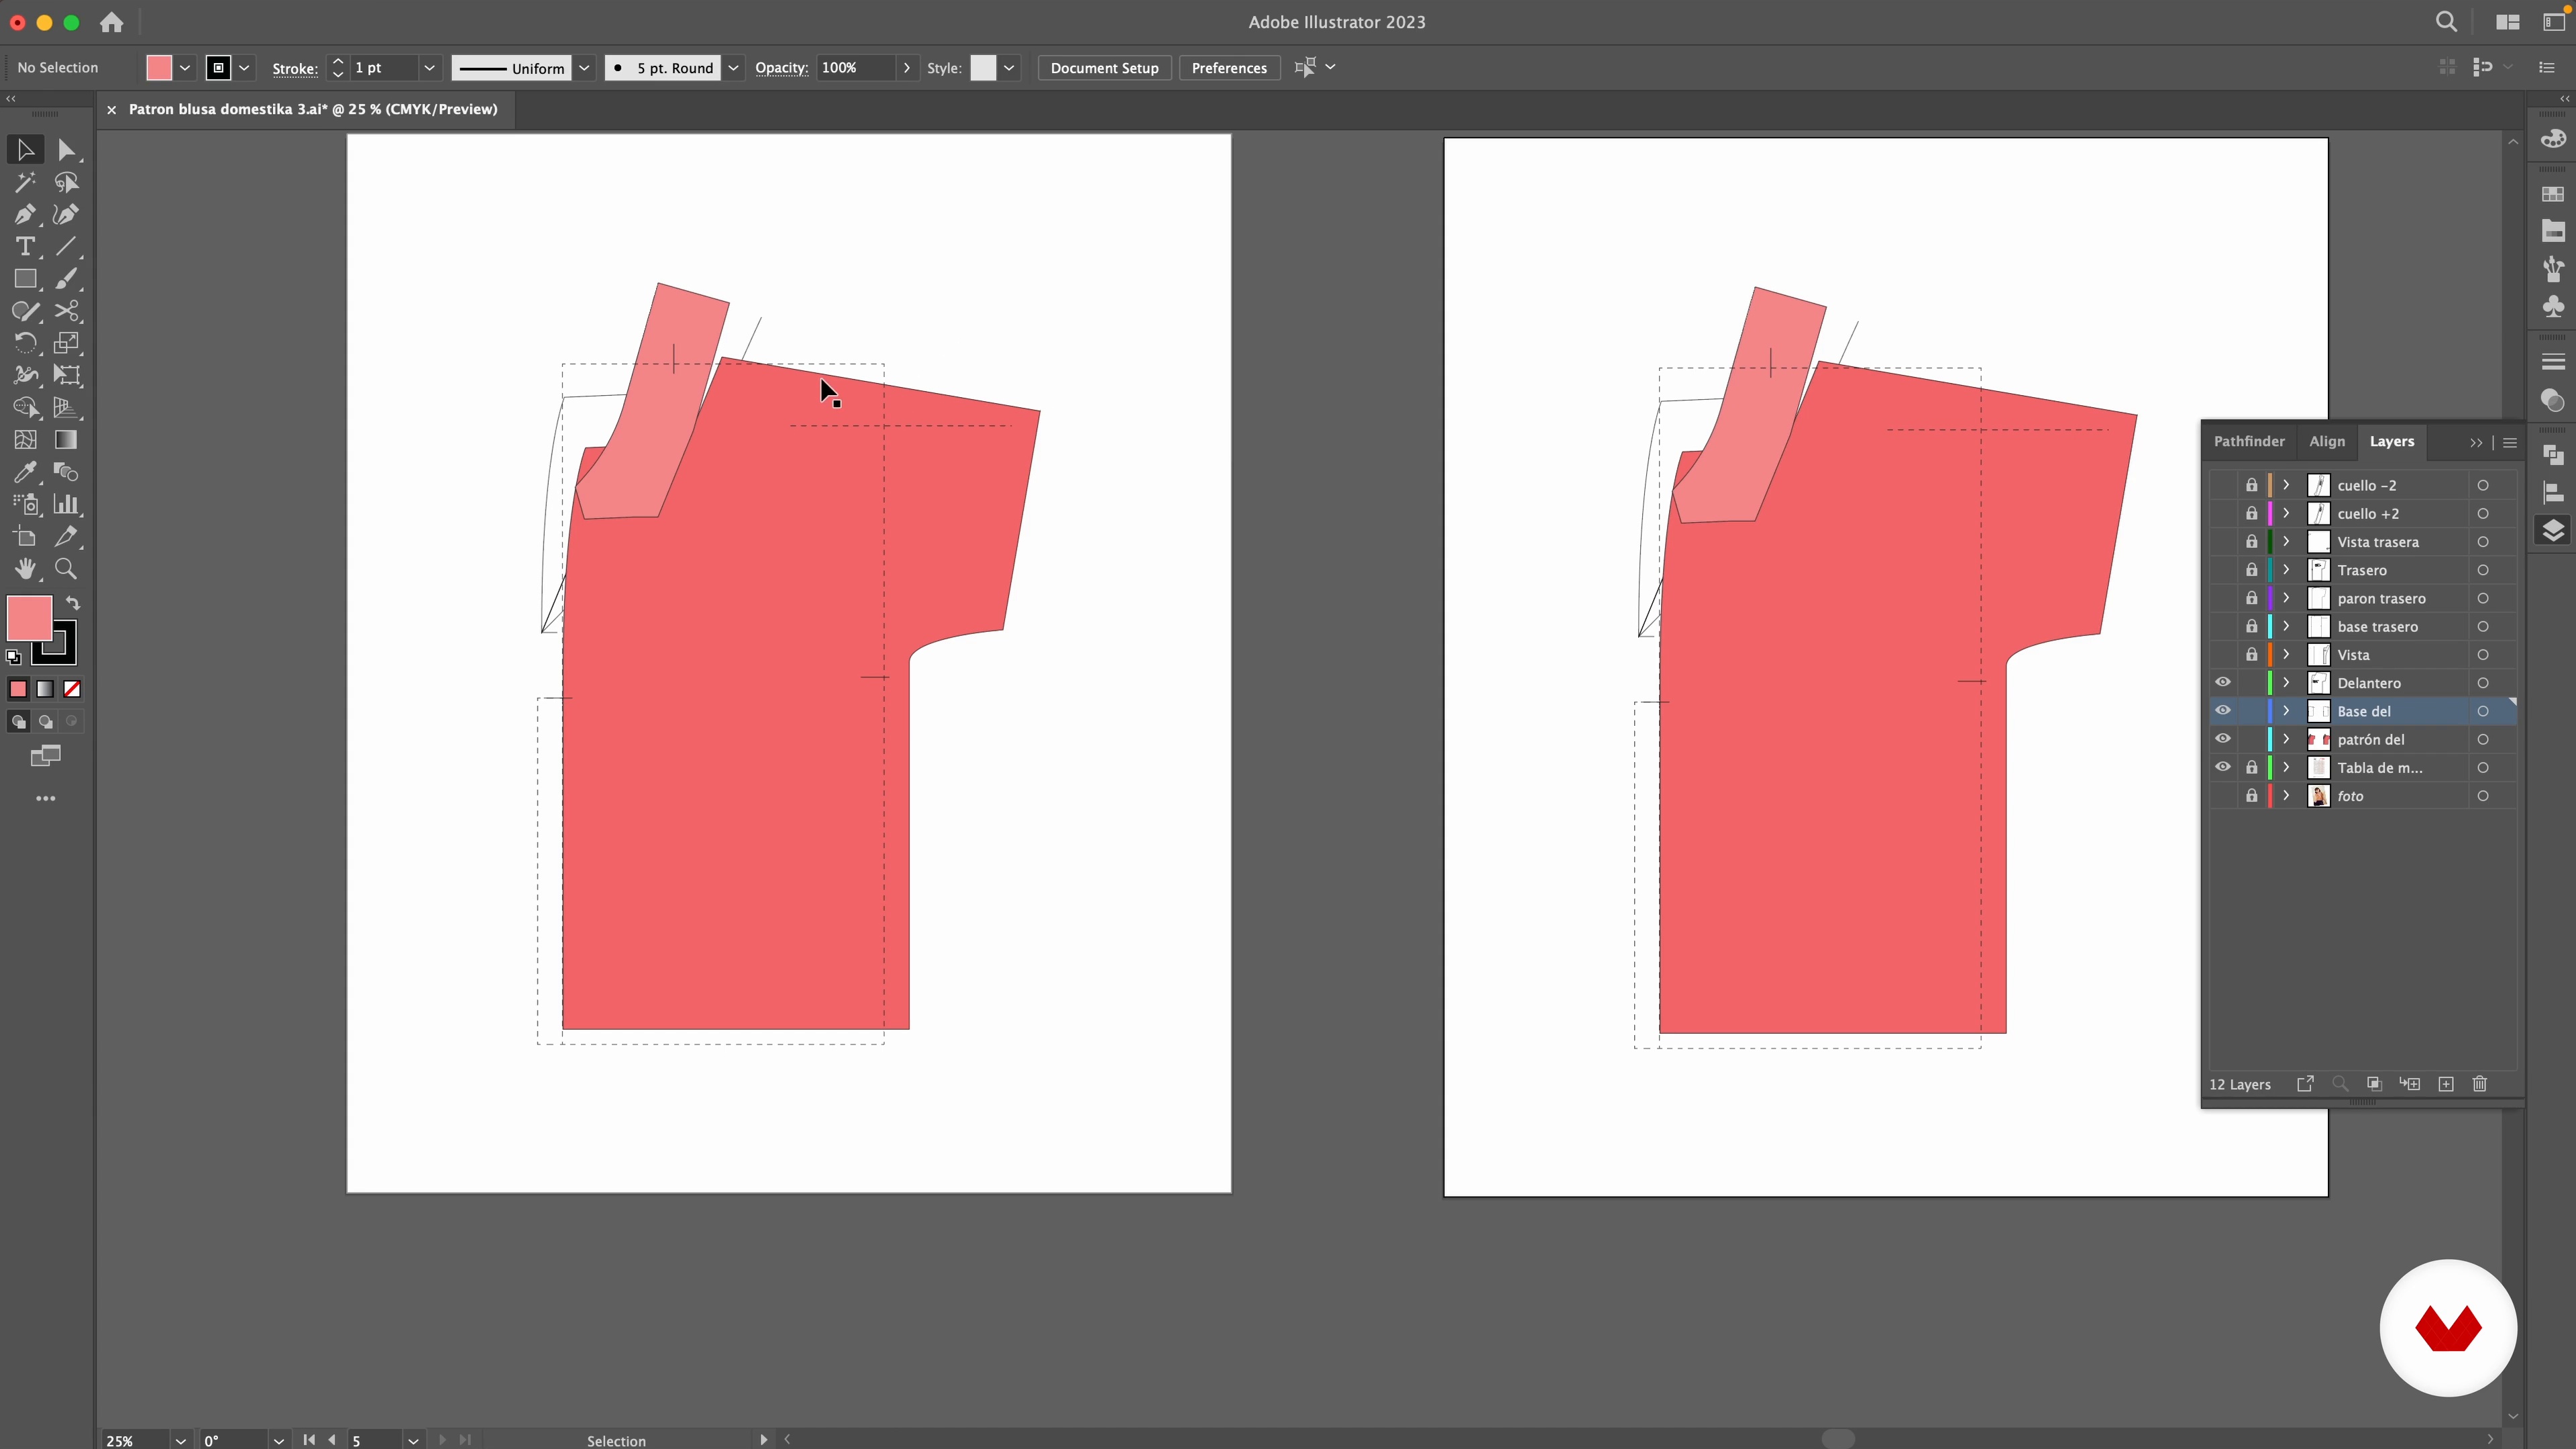Select the Rectangle tool

[25, 279]
